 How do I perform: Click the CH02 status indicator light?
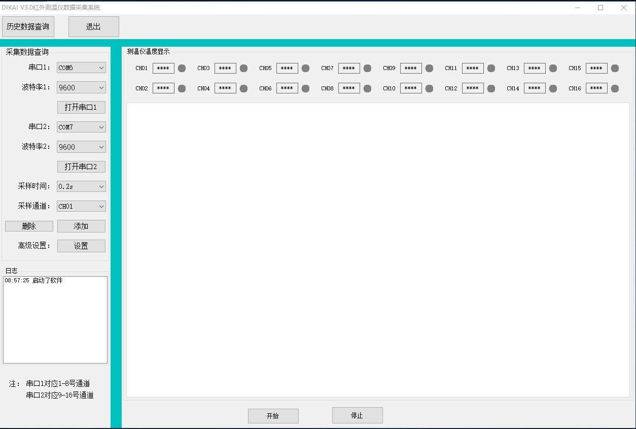182,88
